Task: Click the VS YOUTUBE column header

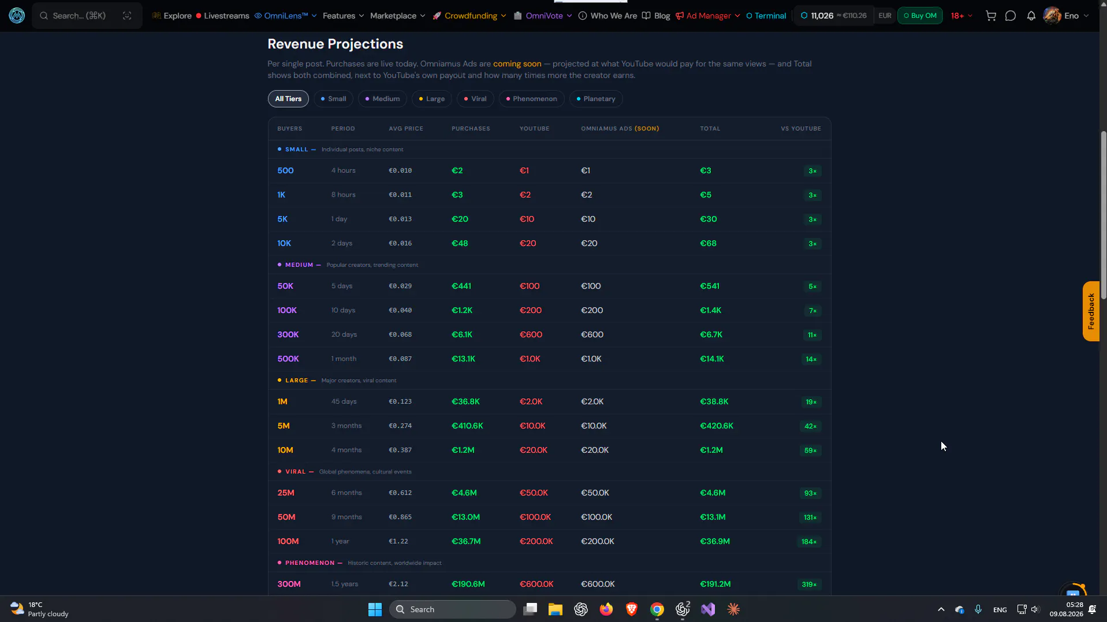Action: (801, 129)
